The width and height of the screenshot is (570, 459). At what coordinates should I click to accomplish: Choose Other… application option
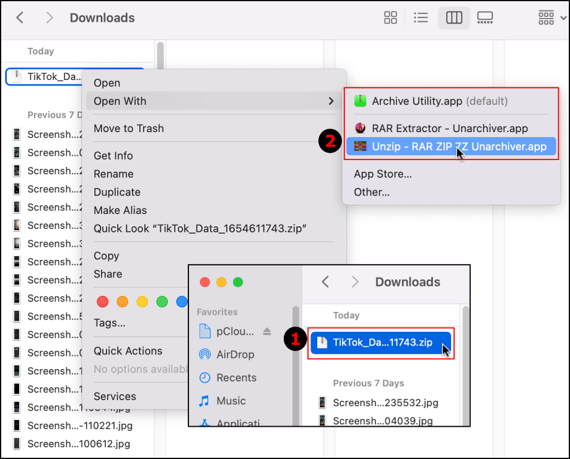[x=372, y=192]
